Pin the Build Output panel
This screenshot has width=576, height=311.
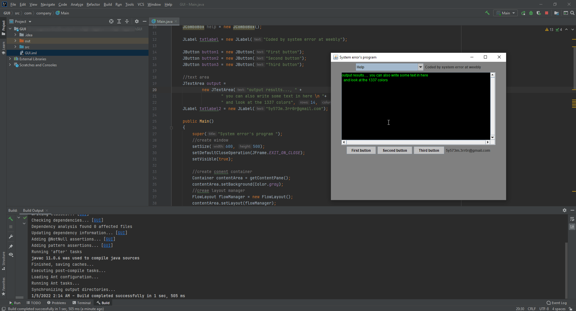coord(11,246)
